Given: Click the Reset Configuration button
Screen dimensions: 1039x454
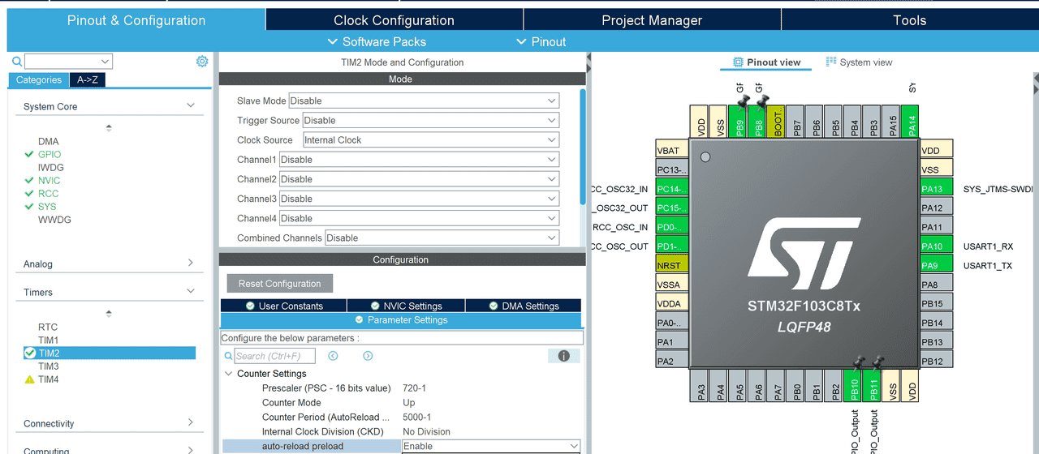Looking at the screenshot, I should (x=279, y=284).
